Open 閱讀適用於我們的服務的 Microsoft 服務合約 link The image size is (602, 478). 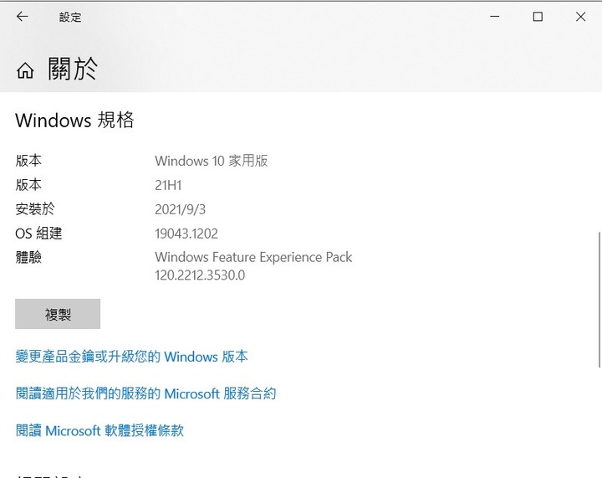click(145, 393)
